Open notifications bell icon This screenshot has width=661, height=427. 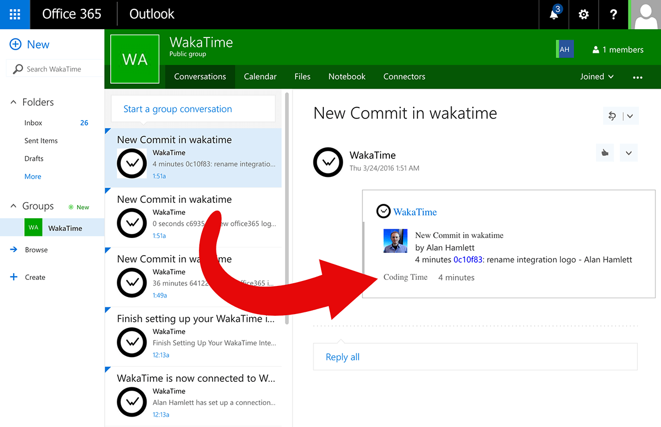(554, 14)
